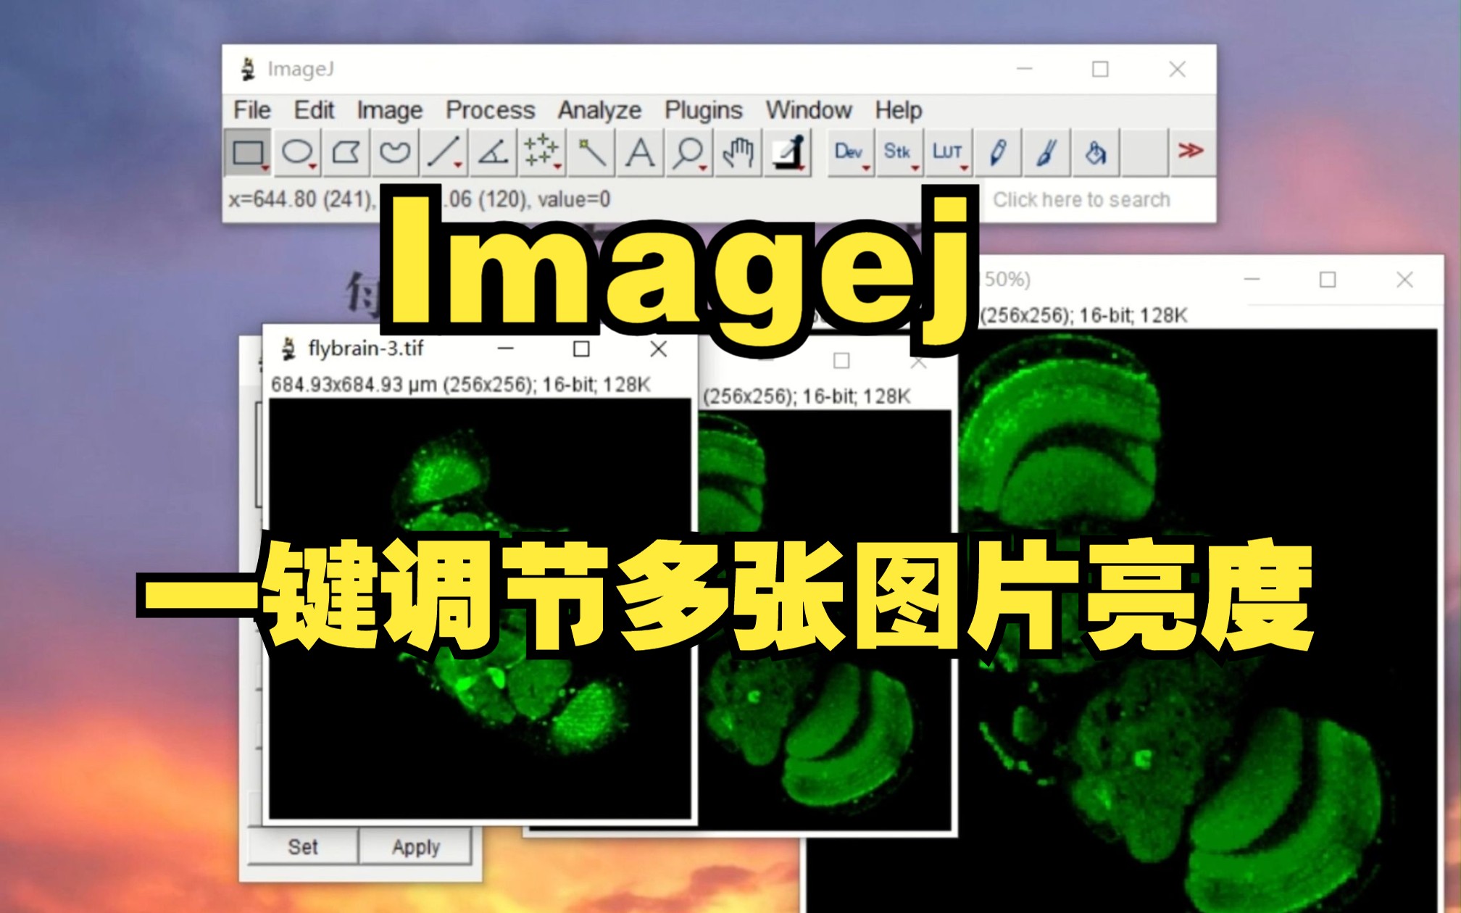Select the Polygon selection tool

pos(346,153)
